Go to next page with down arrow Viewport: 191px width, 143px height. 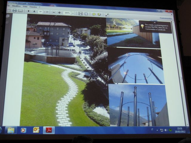coord(34,11)
